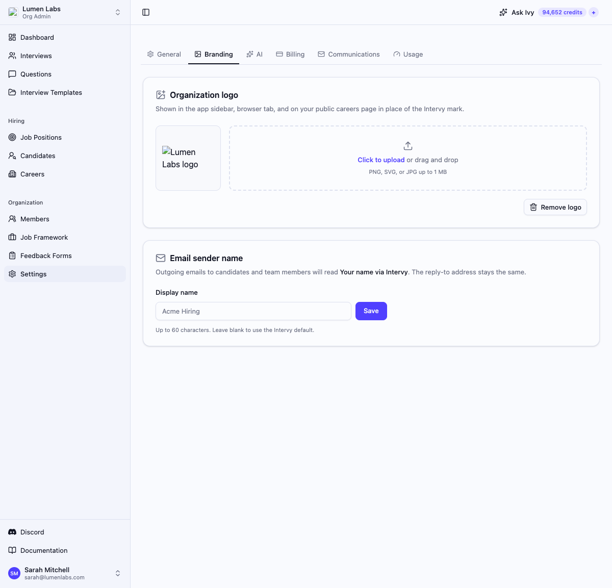Open Ask Ivy assistant
Screen dimensions: 612x588
tap(517, 12)
